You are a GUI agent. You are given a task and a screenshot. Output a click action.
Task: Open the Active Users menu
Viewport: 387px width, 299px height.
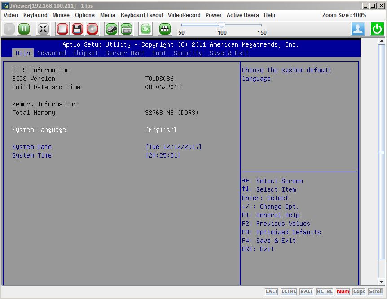[x=242, y=15]
